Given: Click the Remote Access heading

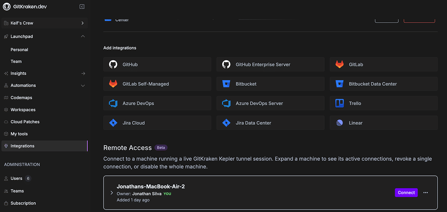Looking at the screenshot, I should coord(128,147).
